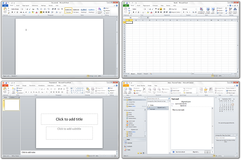This screenshot has height=160, width=241.
Task: Click Format as Table icon in Excel
Action: [208, 10]
